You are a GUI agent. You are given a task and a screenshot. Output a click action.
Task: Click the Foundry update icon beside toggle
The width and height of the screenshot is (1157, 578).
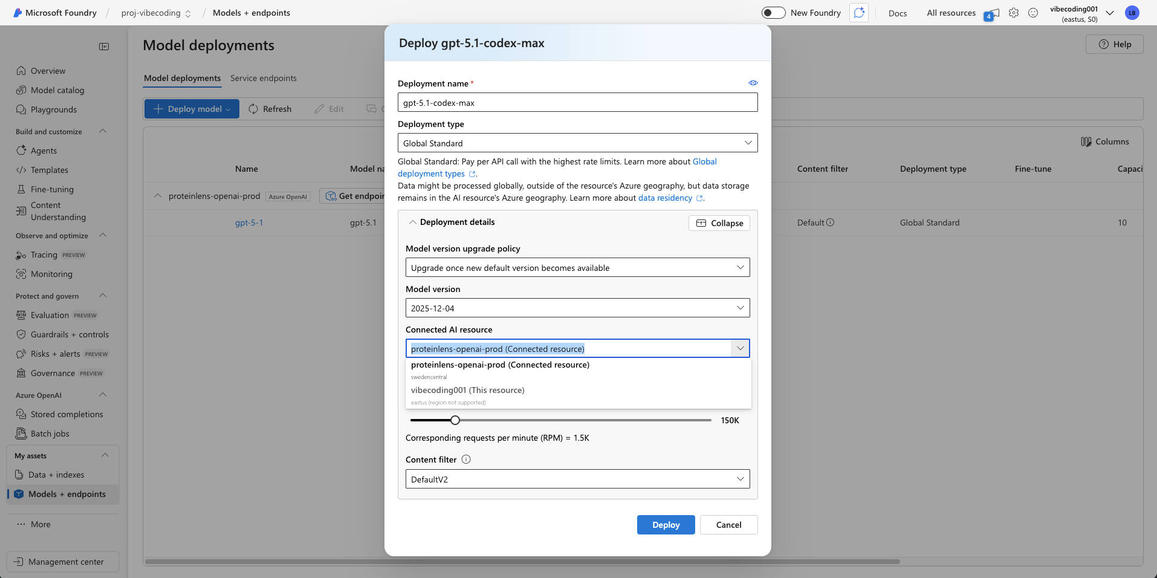pyautogui.click(x=859, y=13)
